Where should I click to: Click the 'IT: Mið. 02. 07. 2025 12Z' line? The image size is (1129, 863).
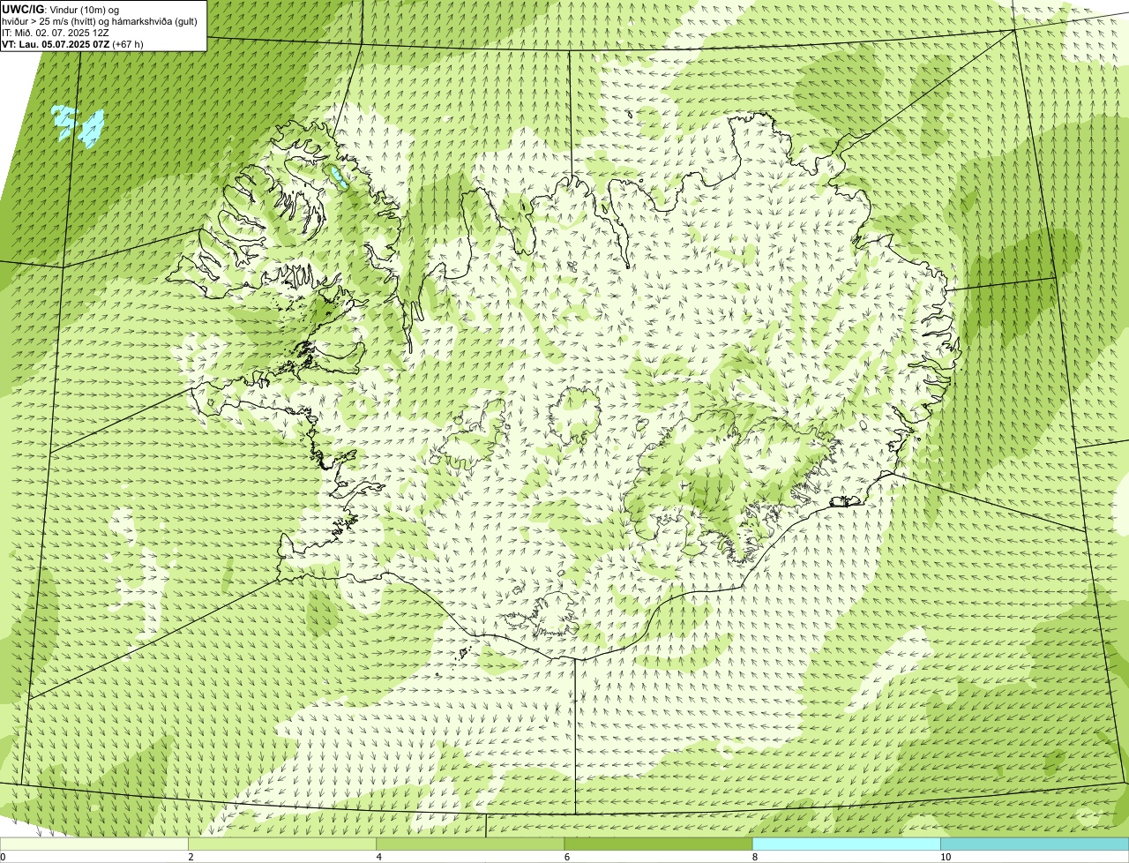pyautogui.click(x=56, y=33)
